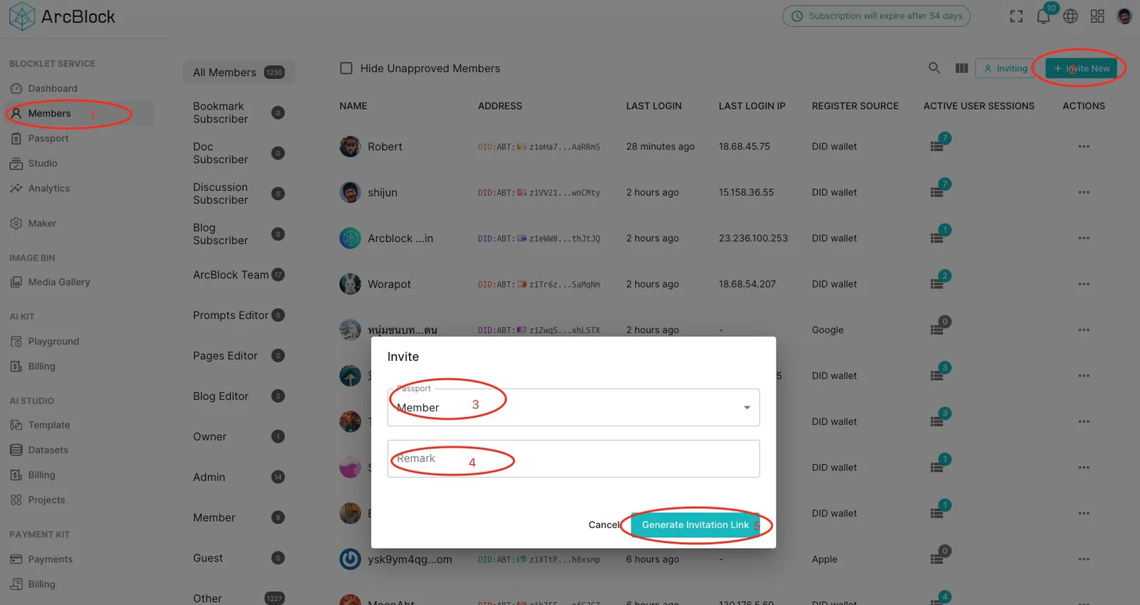
Task: Filter by Blog Subscriber role
Action: pyautogui.click(x=239, y=234)
